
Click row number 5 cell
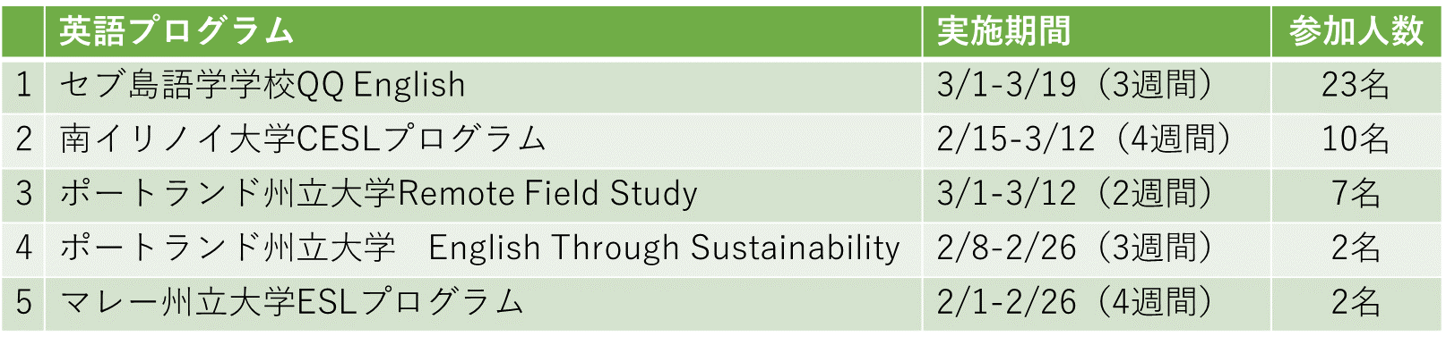click(x=23, y=304)
